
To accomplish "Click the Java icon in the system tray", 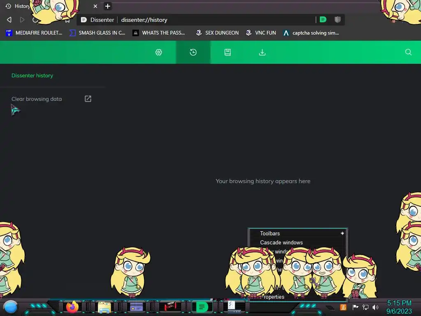I will tap(343, 307).
